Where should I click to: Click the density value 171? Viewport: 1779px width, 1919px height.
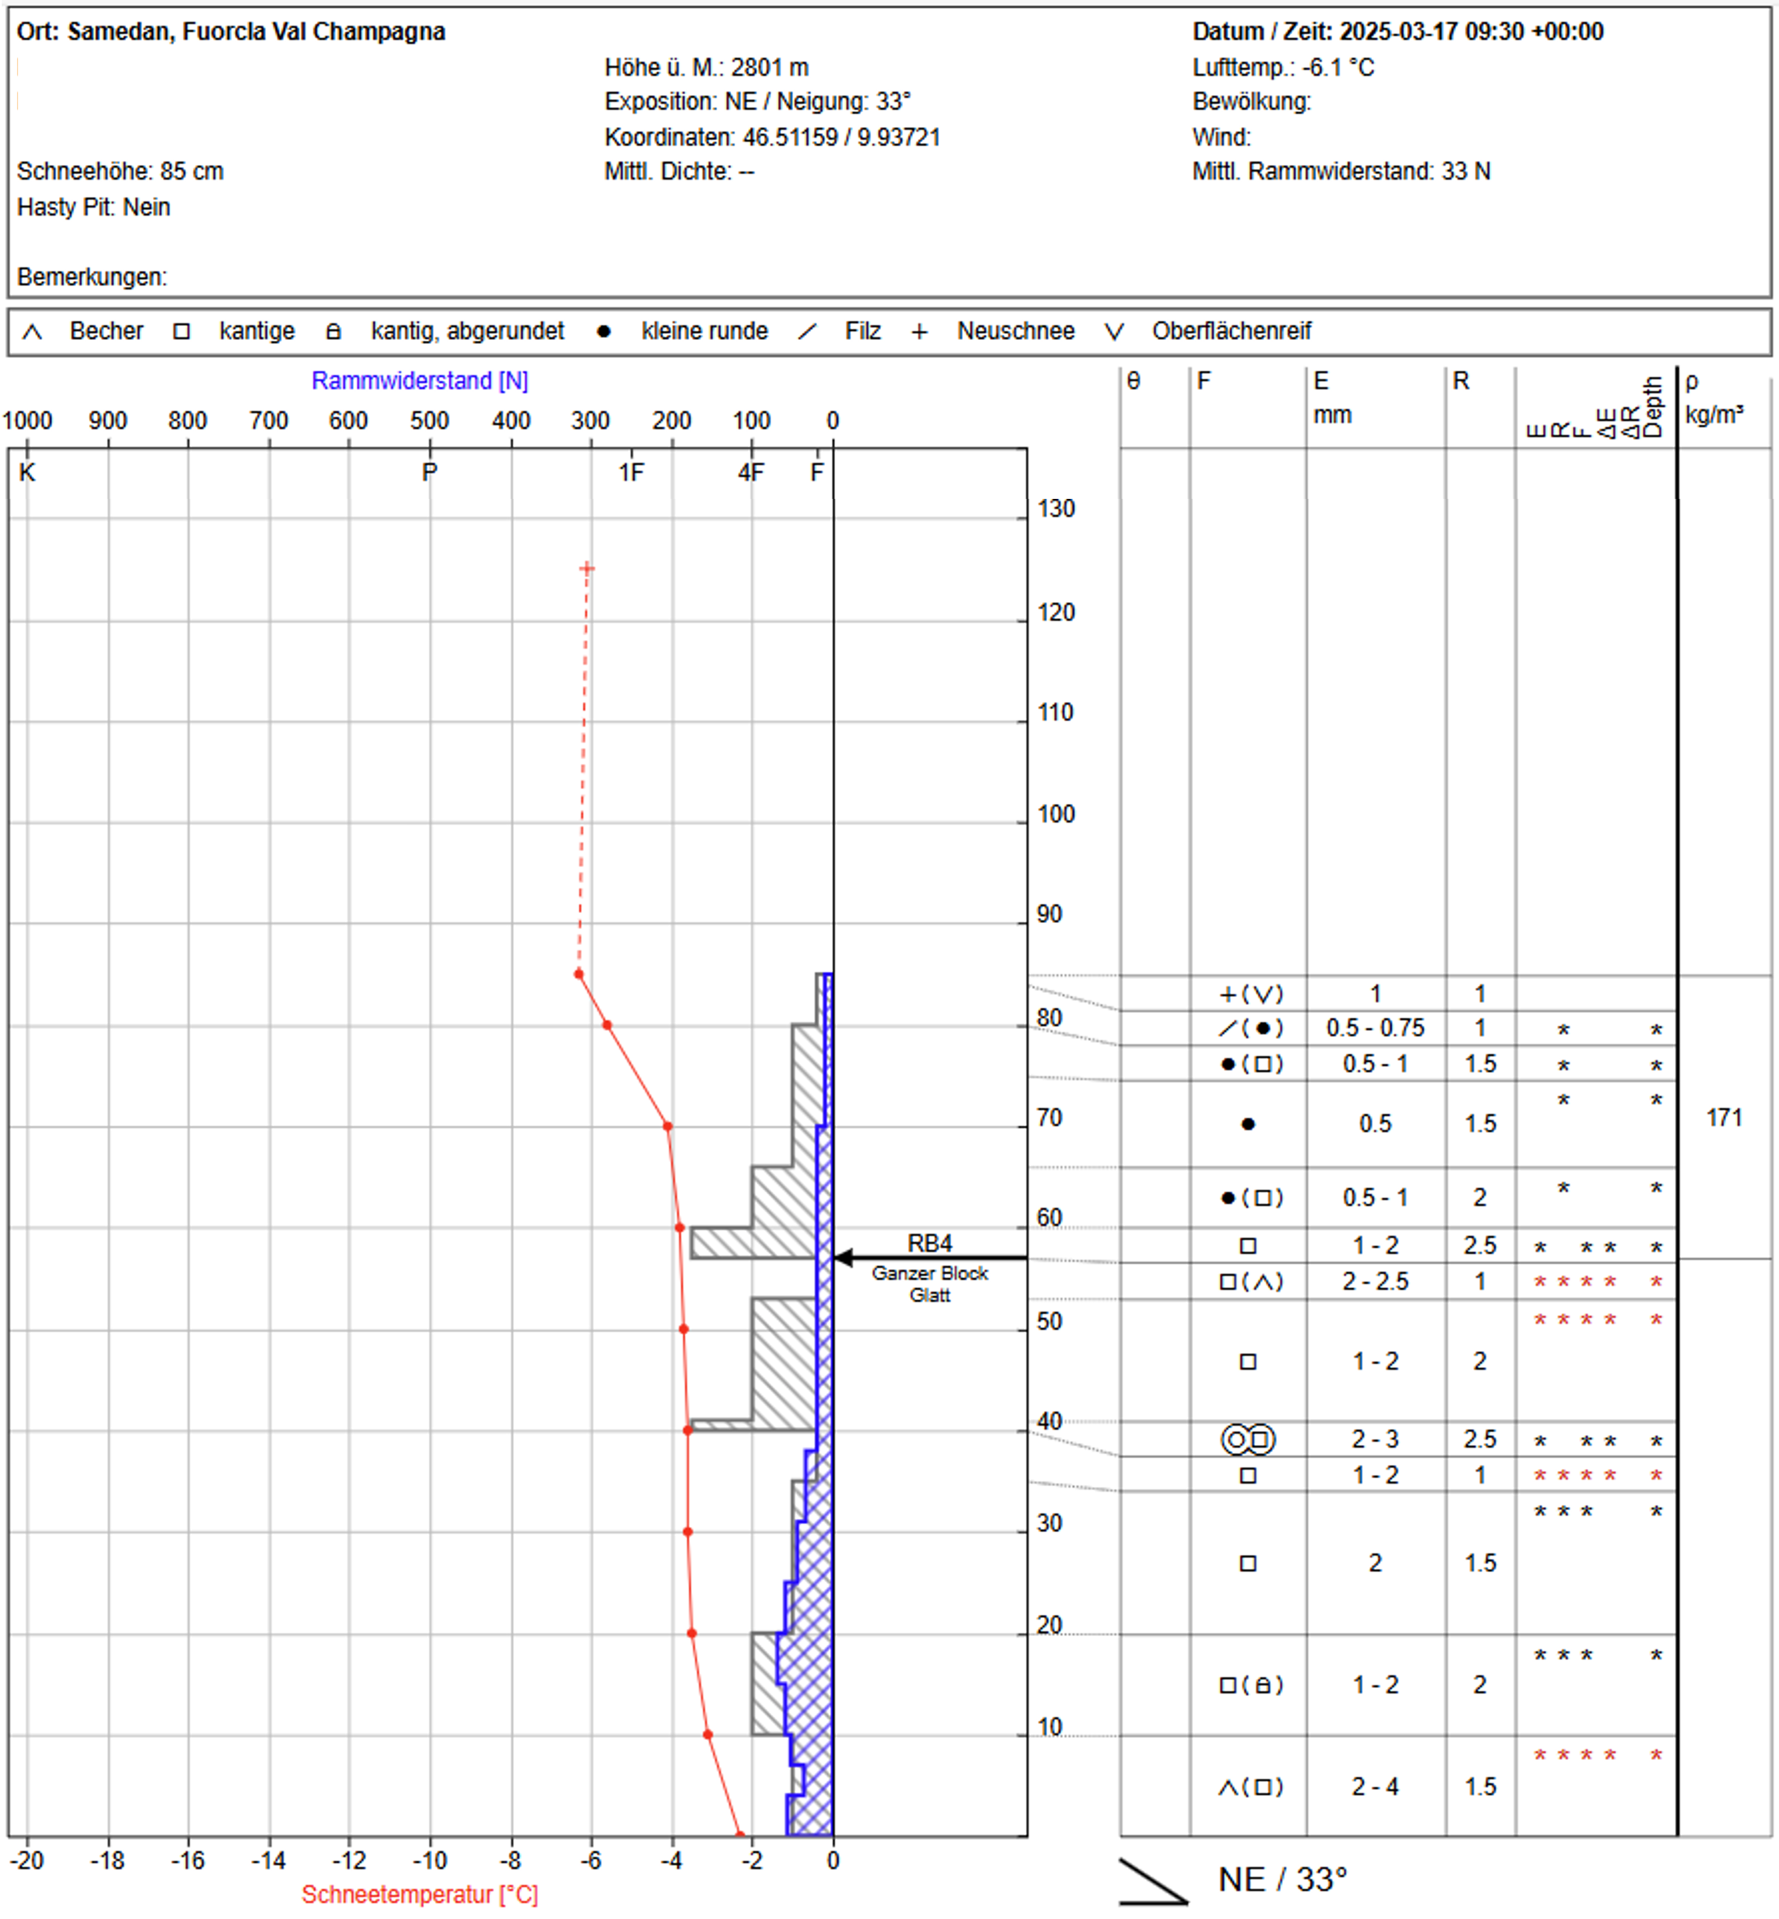[x=1723, y=1118]
